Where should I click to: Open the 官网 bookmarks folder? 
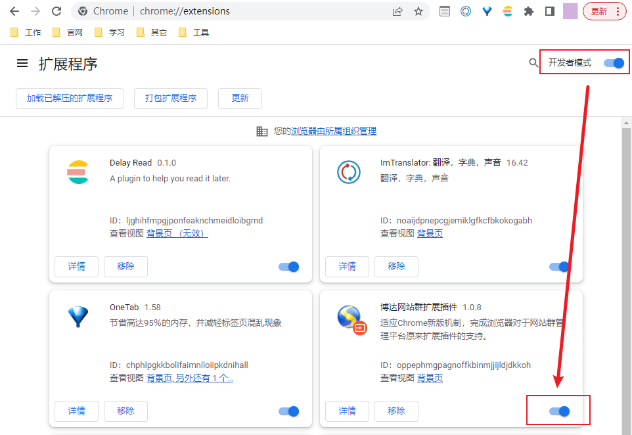click(67, 33)
